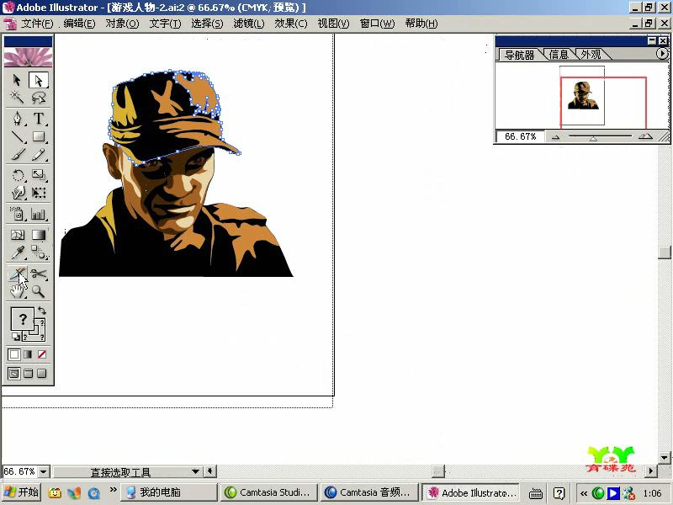Switch to the 导航器 tab
Viewport: 673px width, 505px height.
click(x=519, y=55)
